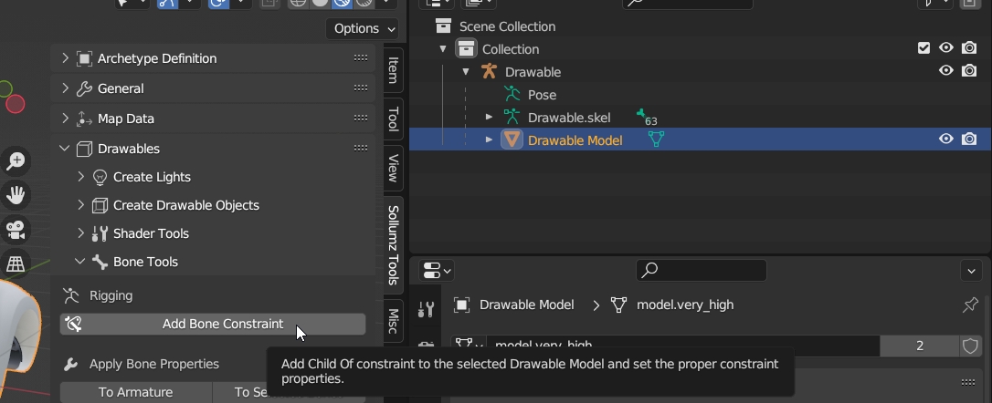992x403 pixels.
Task: Uncheck the Collection exclude checkbox
Action: 924,48
